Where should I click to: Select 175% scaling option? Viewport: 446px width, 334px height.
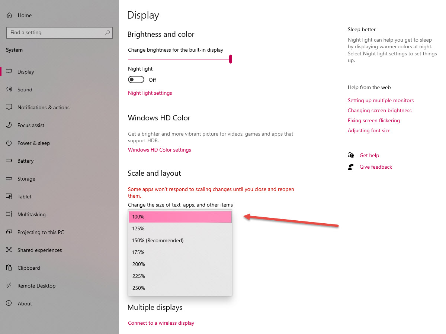tap(180, 253)
